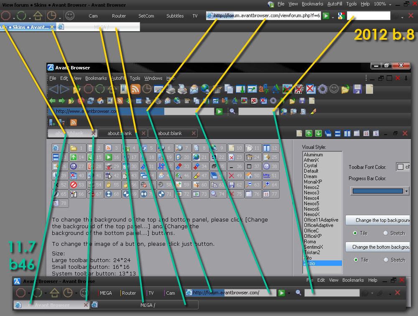Select icon button 3 with the RSS feed symbol
The height and width of the screenshot is (316, 418).
coord(112,148)
